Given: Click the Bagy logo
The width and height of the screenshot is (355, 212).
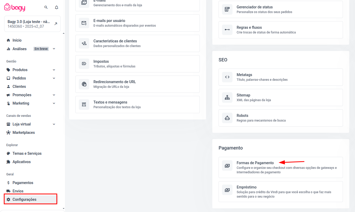Looking at the screenshot, I should click(x=15, y=7).
